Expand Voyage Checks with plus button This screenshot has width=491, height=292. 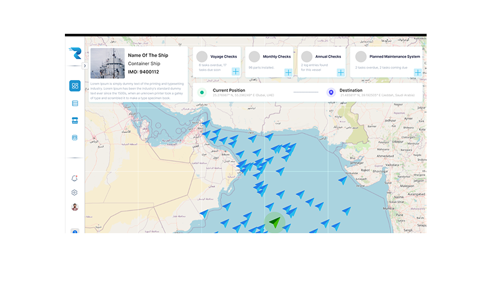point(236,72)
